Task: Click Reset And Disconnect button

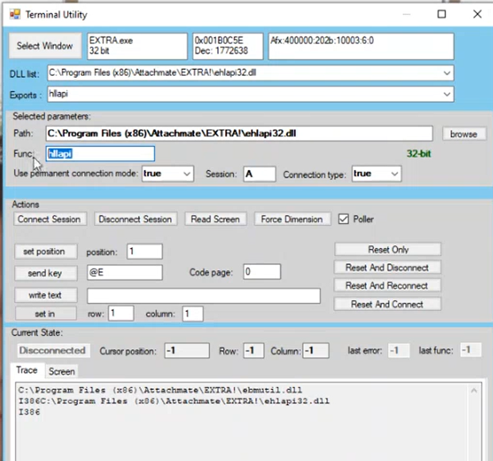Action: point(387,267)
